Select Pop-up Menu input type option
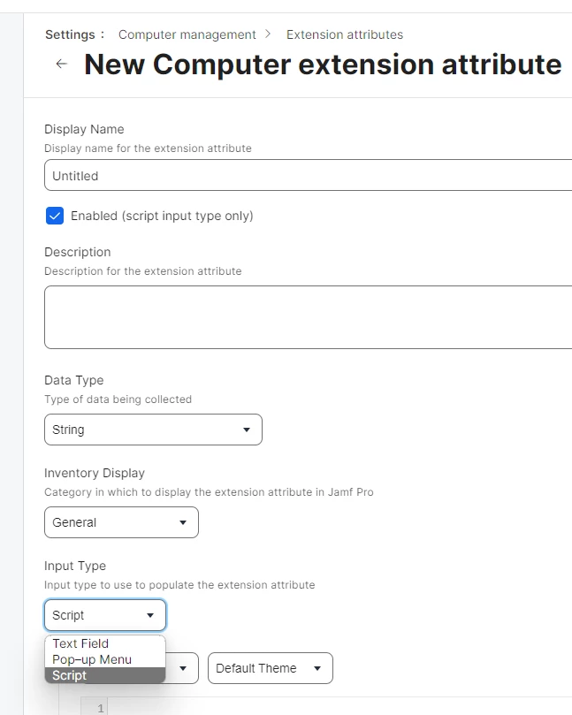 tap(92, 659)
